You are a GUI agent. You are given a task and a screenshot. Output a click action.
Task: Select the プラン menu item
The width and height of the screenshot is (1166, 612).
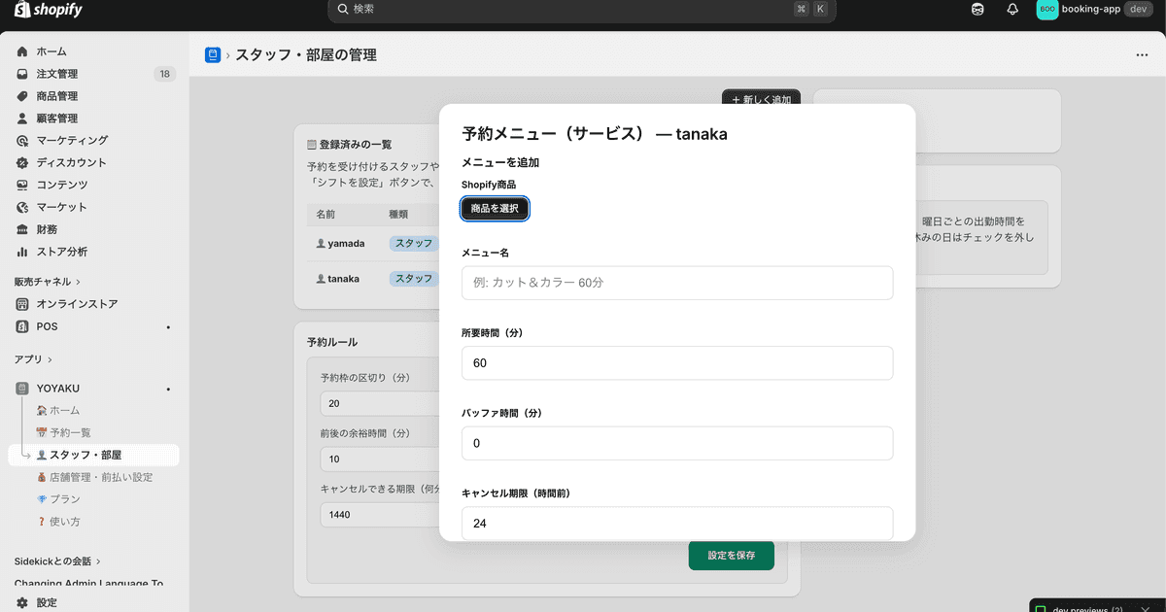(58, 499)
